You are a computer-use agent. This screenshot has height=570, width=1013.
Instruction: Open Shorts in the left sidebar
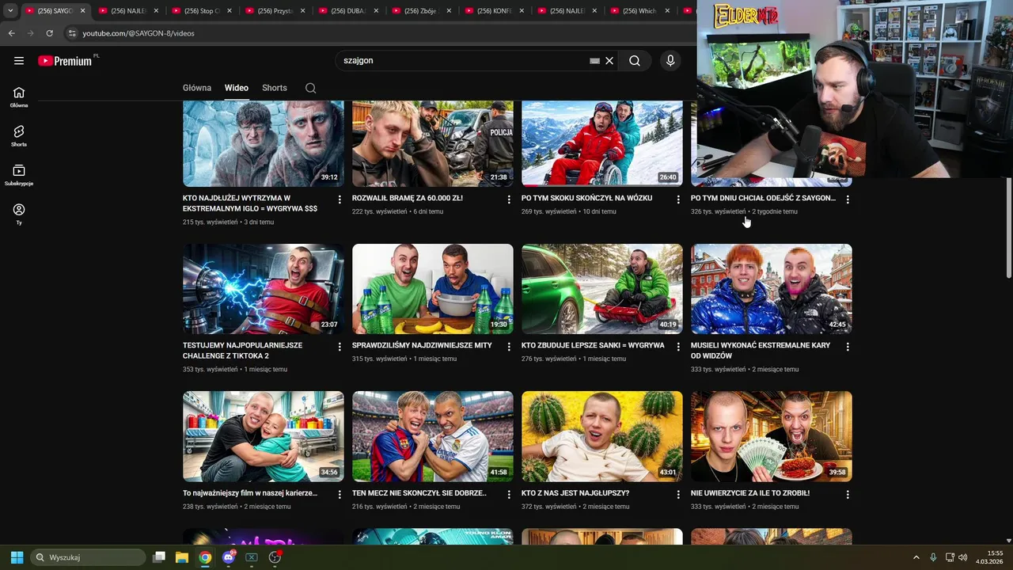click(19, 136)
